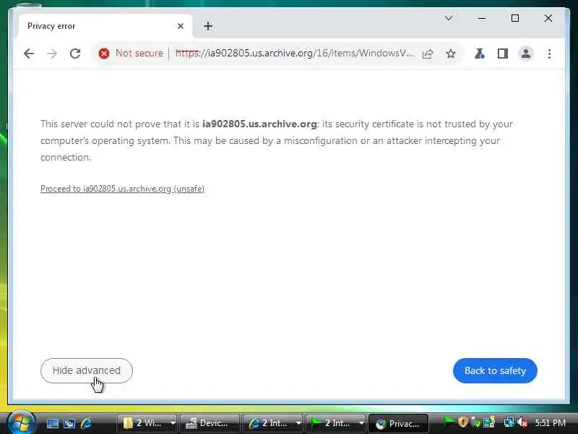Open Chrome three-dot menu
The width and height of the screenshot is (578, 434).
[x=549, y=54]
